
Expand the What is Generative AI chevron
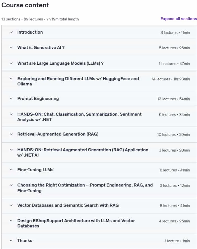point(11,48)
